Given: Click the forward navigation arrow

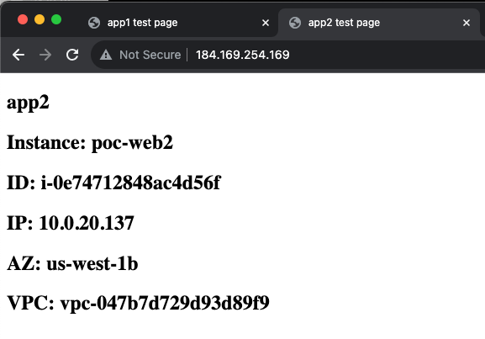Looking at the screenshot, I should [x=45, y=55].
